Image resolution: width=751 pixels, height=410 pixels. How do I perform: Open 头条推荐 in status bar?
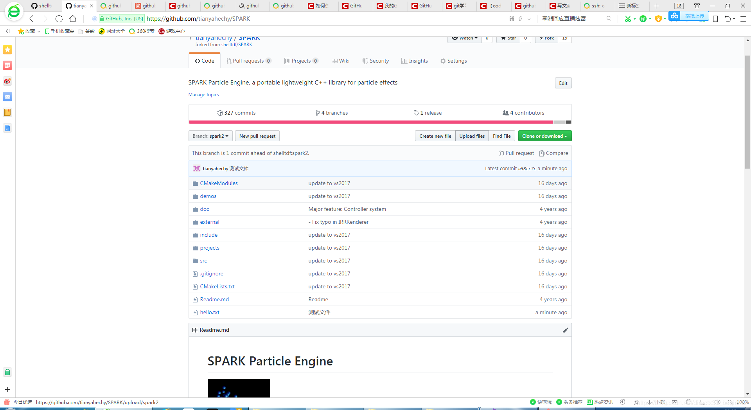click(x=569, y=402)
